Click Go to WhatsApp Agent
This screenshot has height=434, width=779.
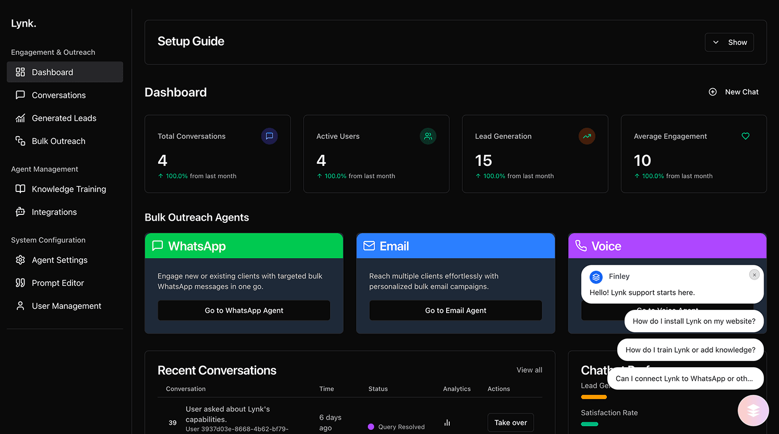[x=244, y=310]
